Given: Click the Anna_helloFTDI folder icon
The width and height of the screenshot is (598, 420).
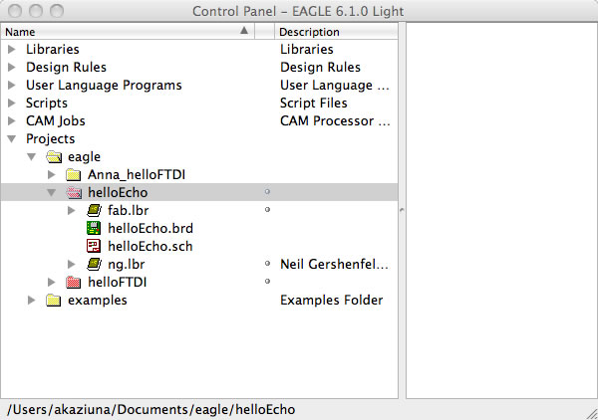Looking at the screenshot, I should click(x=73, y=175).
